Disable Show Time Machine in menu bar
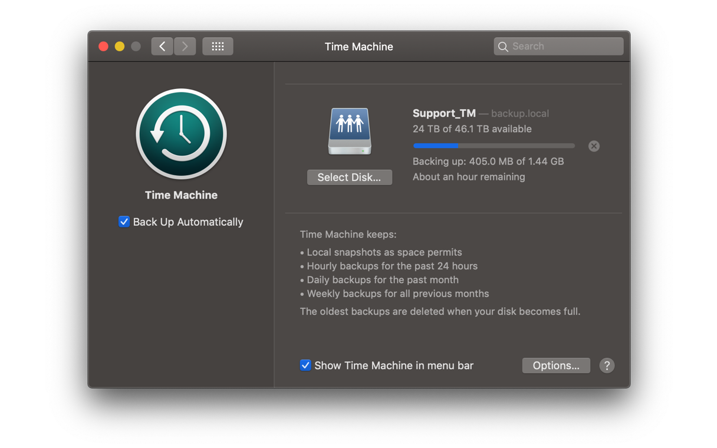The width and height of the screenshot is (717, 448). click(305, 365)
